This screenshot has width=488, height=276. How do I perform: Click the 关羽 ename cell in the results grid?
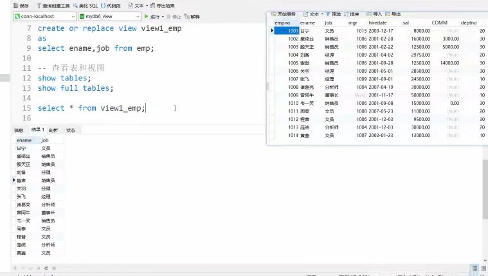pyautogui.click(x=27, y=189)
